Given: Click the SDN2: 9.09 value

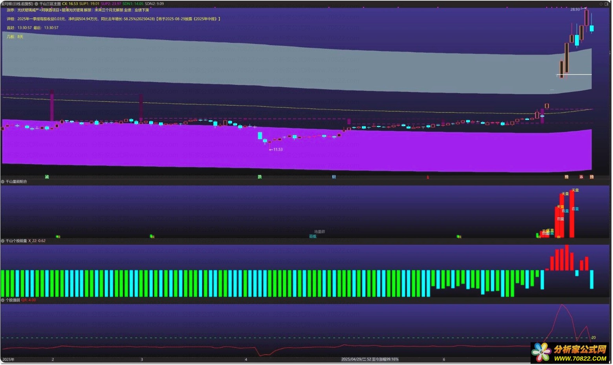Looking at the screenshot, I should [x=155, y=4].
